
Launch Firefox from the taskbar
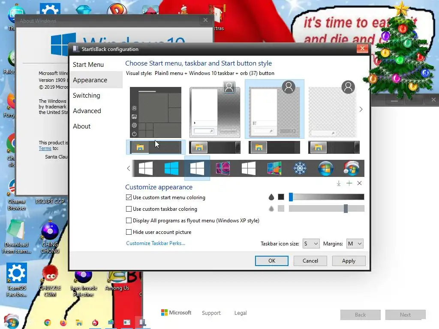point(63,323)
